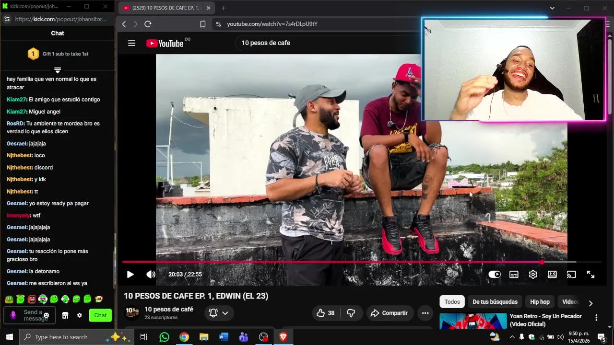Like the video showing 38 likes
The height and width of the screenshot is (345, 614).
click(x=325, y=313)
